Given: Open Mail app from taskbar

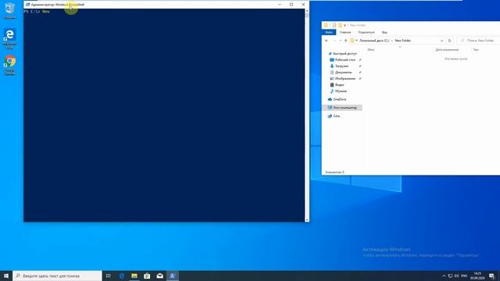Looking at the screenshot, I should pyautogui.click(x=159, y=276).
